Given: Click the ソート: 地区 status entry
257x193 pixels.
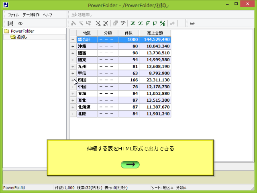Looking at the screenshot, I should coord(162,188).
